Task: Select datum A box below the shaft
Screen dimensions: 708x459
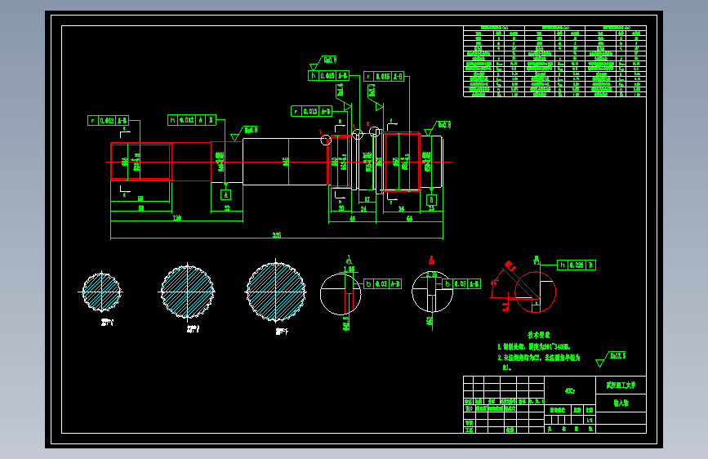Action: (225, 194)
